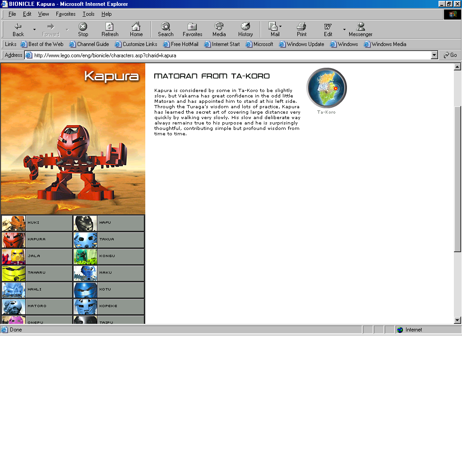Image resolution: width=462 pixels, height=451 pixels.
Task: Open the Address bar dropdown list
Action: point(434,55)
